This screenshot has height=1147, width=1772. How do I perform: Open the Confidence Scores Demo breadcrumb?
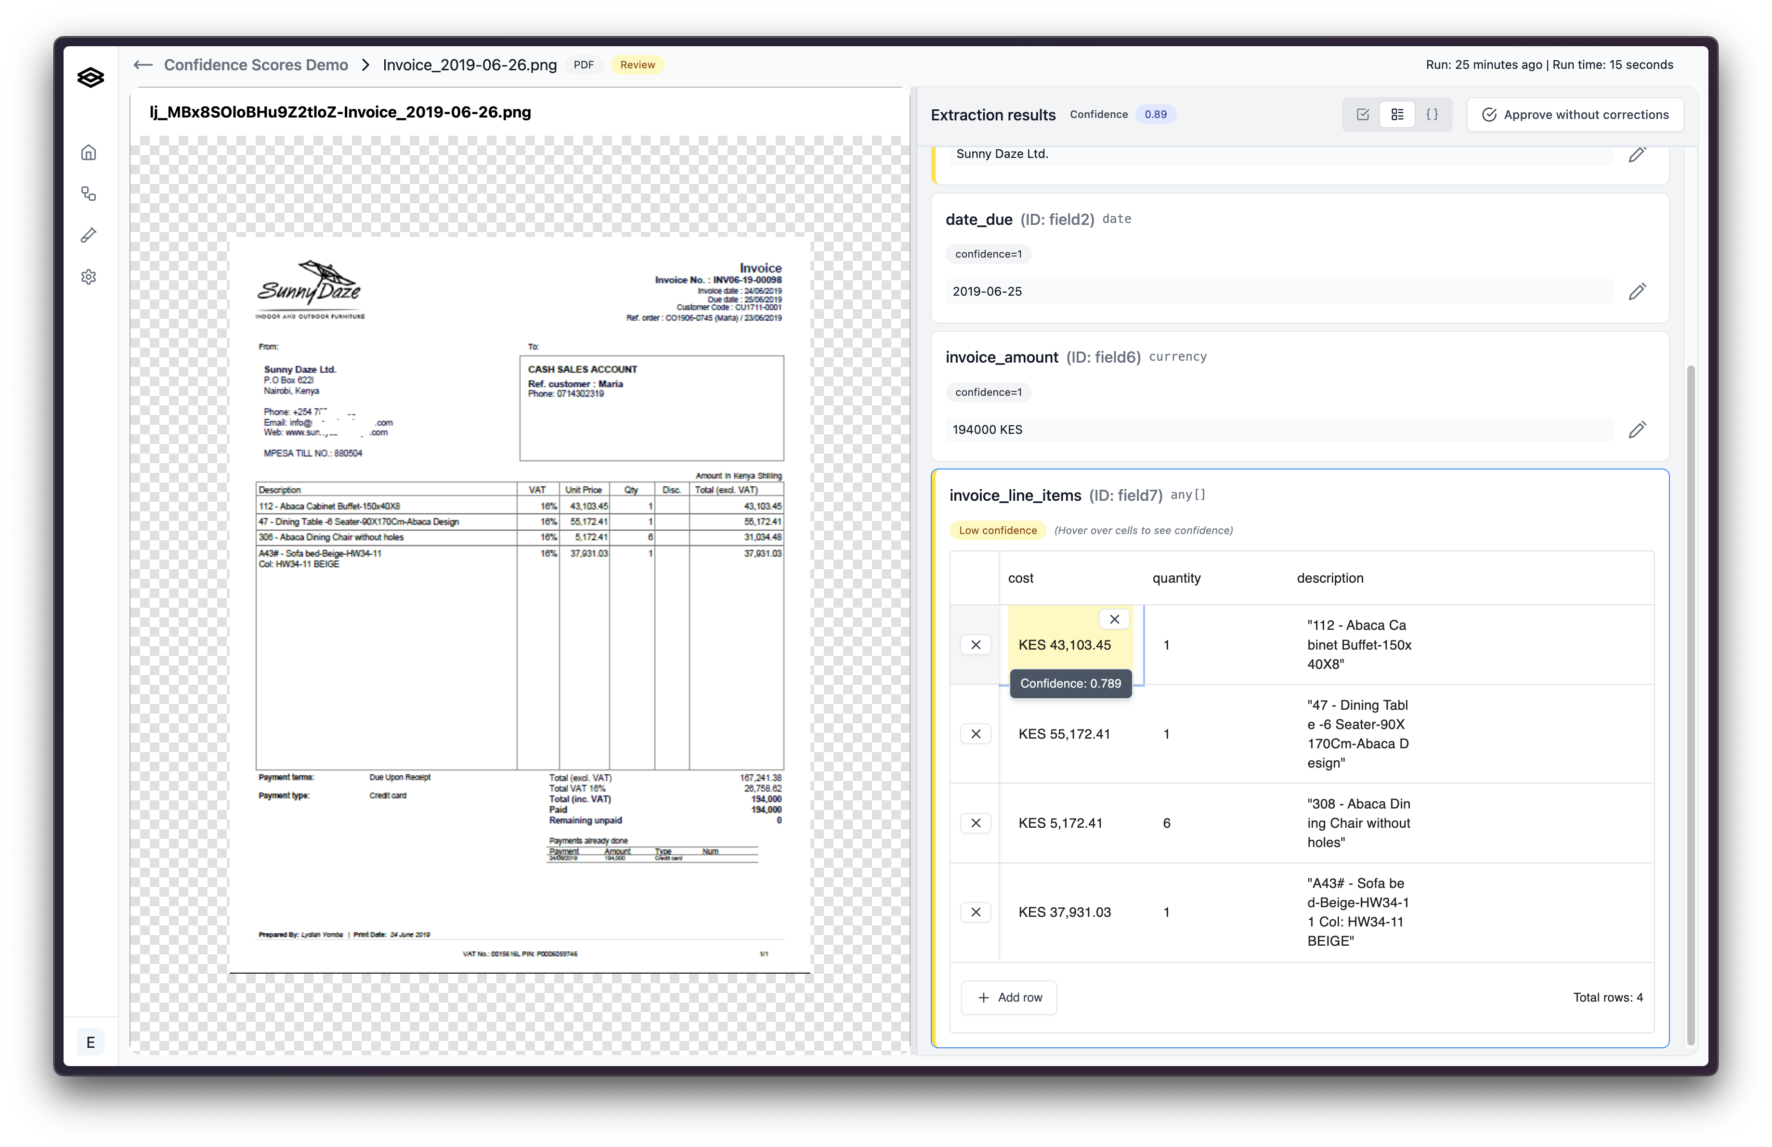point(255,65)
